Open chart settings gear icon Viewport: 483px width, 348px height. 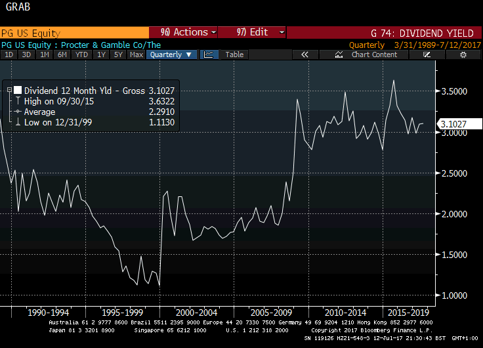pyautogui.click(x=463, y=54)
